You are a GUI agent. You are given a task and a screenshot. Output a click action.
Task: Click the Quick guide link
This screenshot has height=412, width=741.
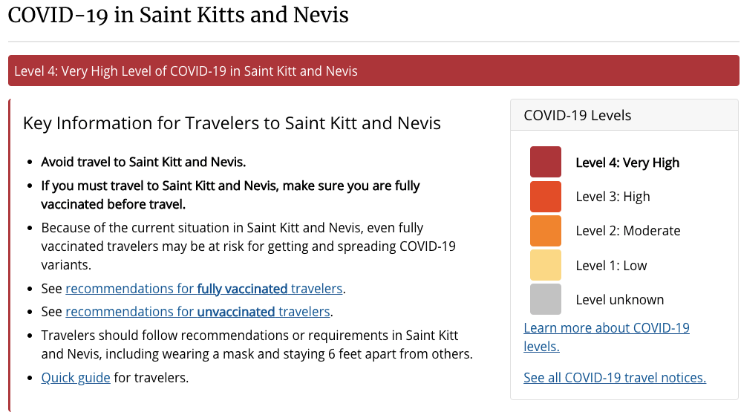pos(76,378)
